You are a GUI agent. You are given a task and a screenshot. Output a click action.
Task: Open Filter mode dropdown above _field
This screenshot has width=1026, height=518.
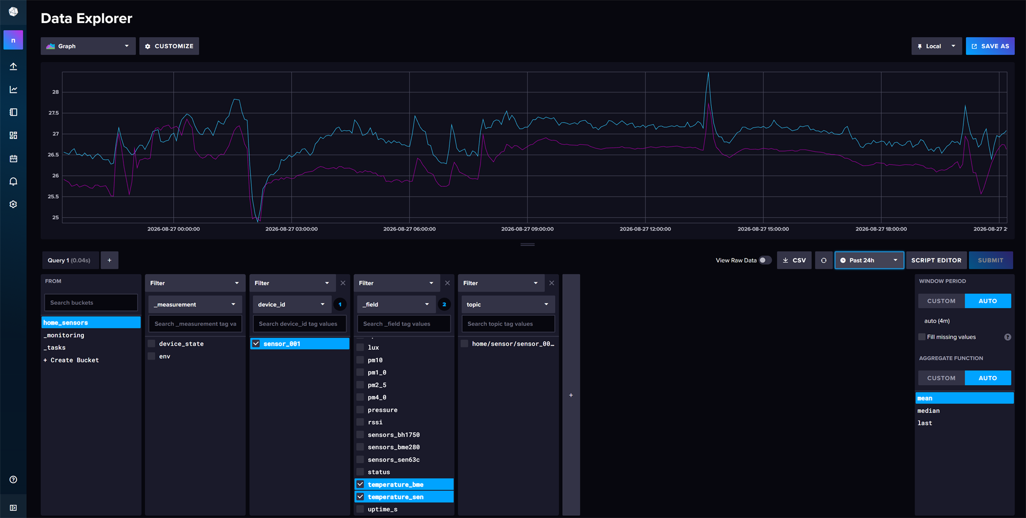click(x=397, y=283)
